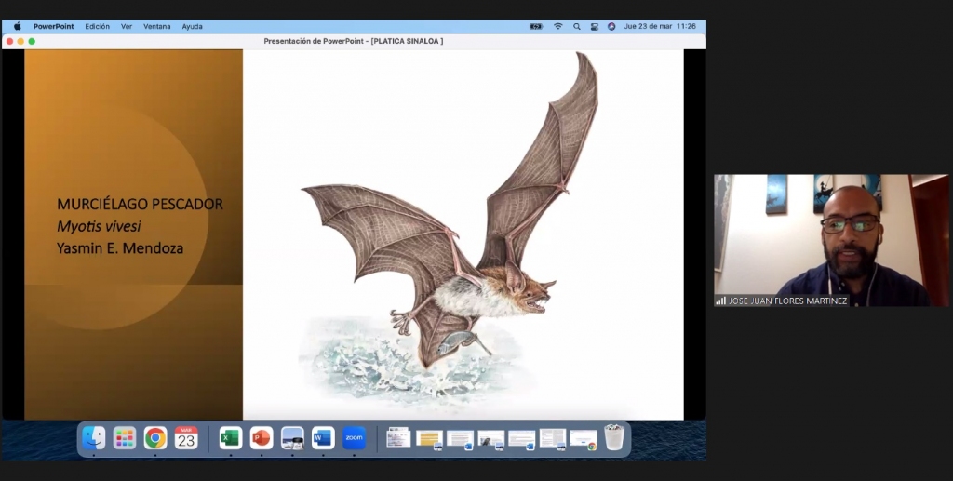
Task: Open the Calendar app showing 23
Action: click(x=186, y=438)
